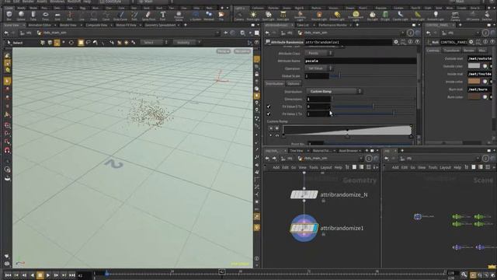The width and height of the screenshot is (497, 280).
Task: Click the Outside mat path field
Action: coord(480,58)
